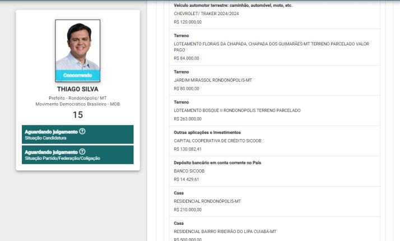Click the help icon beside Situação Partido/Federação/Coligação status
The width and height of the screenshot is (400, 241).
coord(82,151)
